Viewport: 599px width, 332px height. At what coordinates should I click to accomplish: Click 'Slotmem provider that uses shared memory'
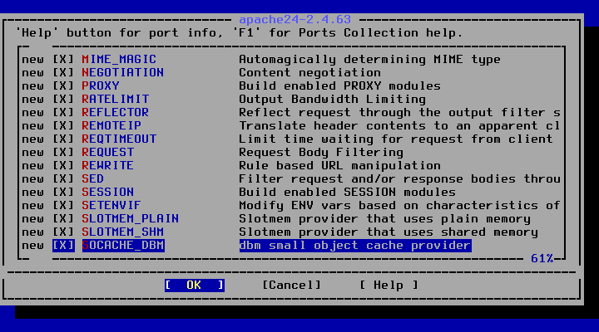click(389, 232)
